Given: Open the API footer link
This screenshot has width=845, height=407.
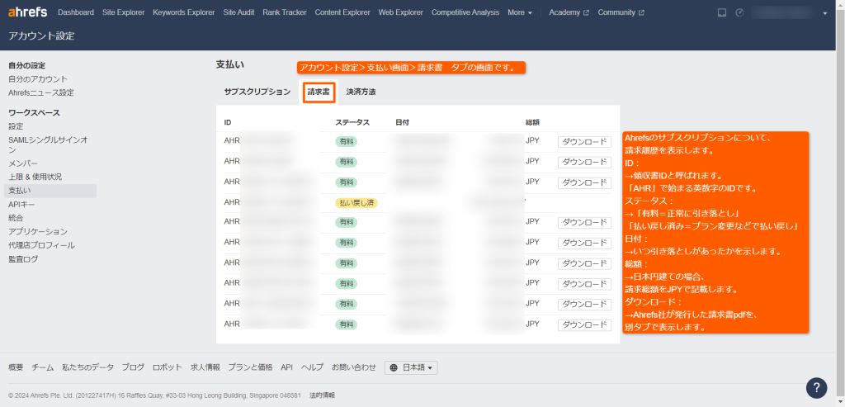Looking at the screenshot, I should coord(286,367).
